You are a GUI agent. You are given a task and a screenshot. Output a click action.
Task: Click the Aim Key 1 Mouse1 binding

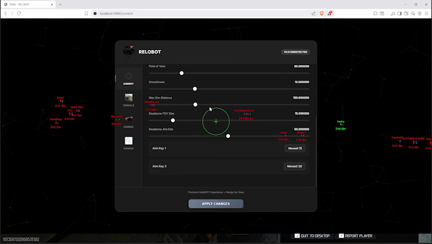(294, 148)
